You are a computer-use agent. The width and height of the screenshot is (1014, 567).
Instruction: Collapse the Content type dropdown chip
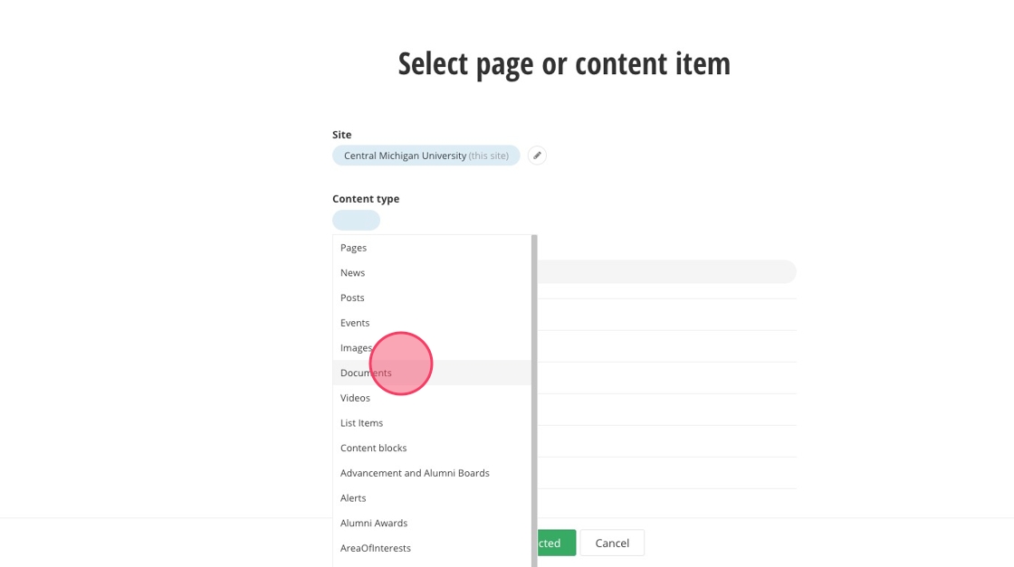[x=356, y=221]
